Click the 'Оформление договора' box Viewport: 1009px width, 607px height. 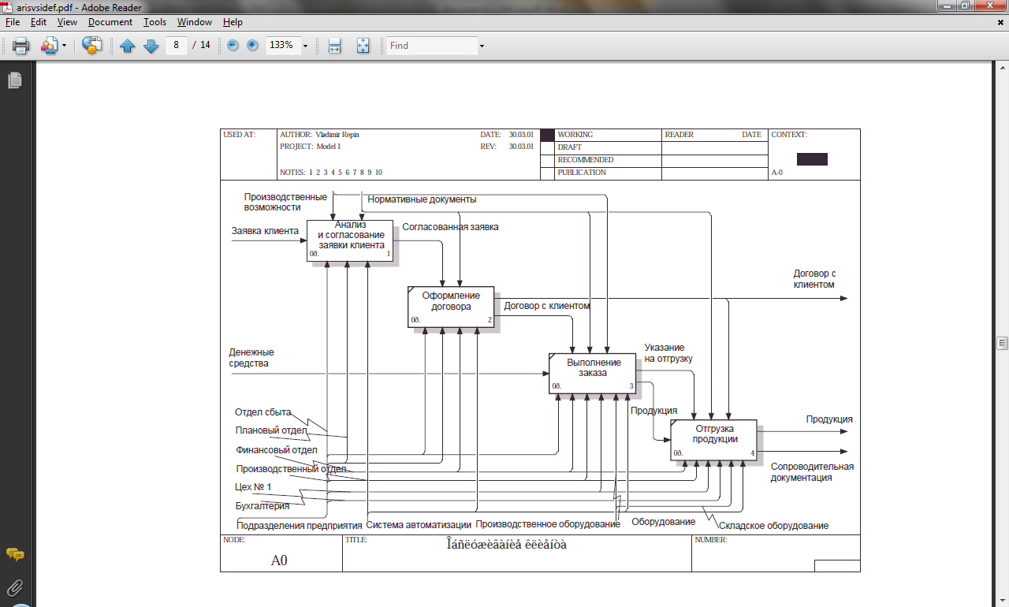click(451, 306)
